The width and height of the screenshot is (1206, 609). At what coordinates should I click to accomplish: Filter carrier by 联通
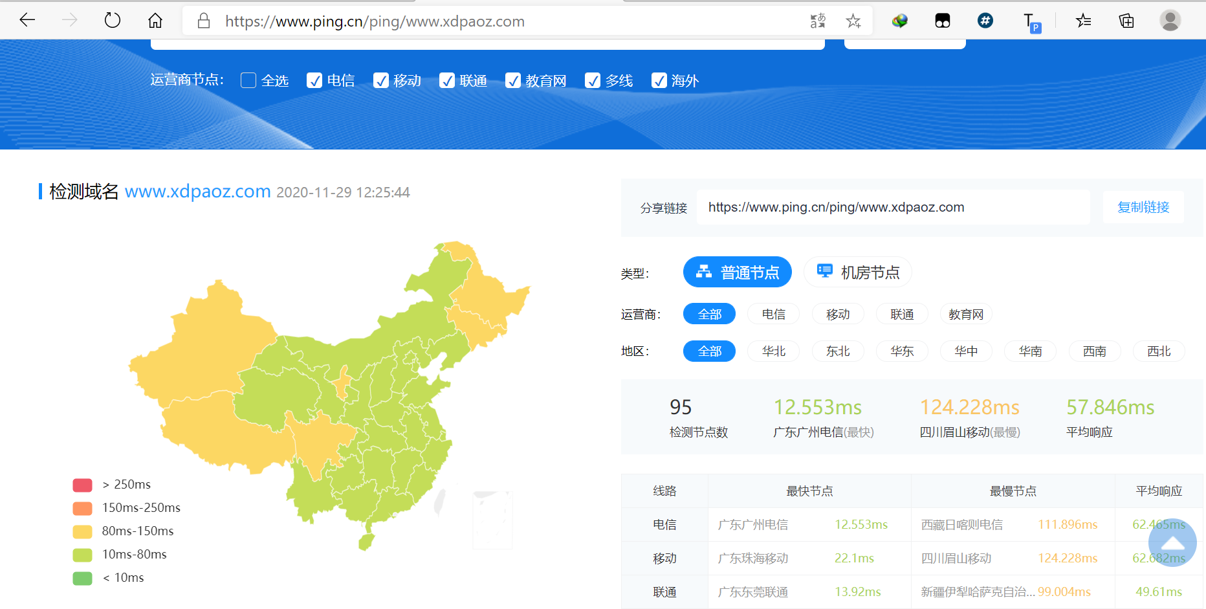902,314
